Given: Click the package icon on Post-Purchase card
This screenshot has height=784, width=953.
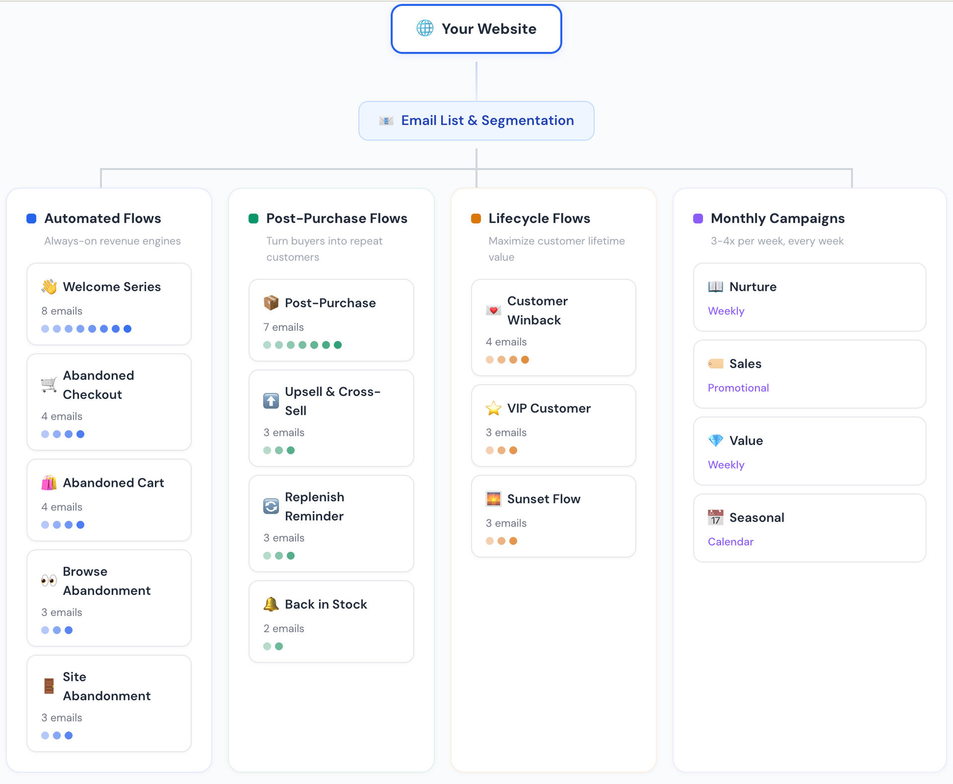Looking at the screenshot, I should point(271,303).
